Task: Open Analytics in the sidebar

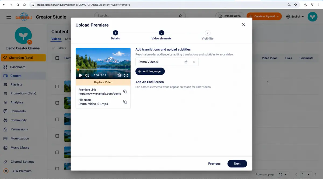Action: (x=23, y=102)
